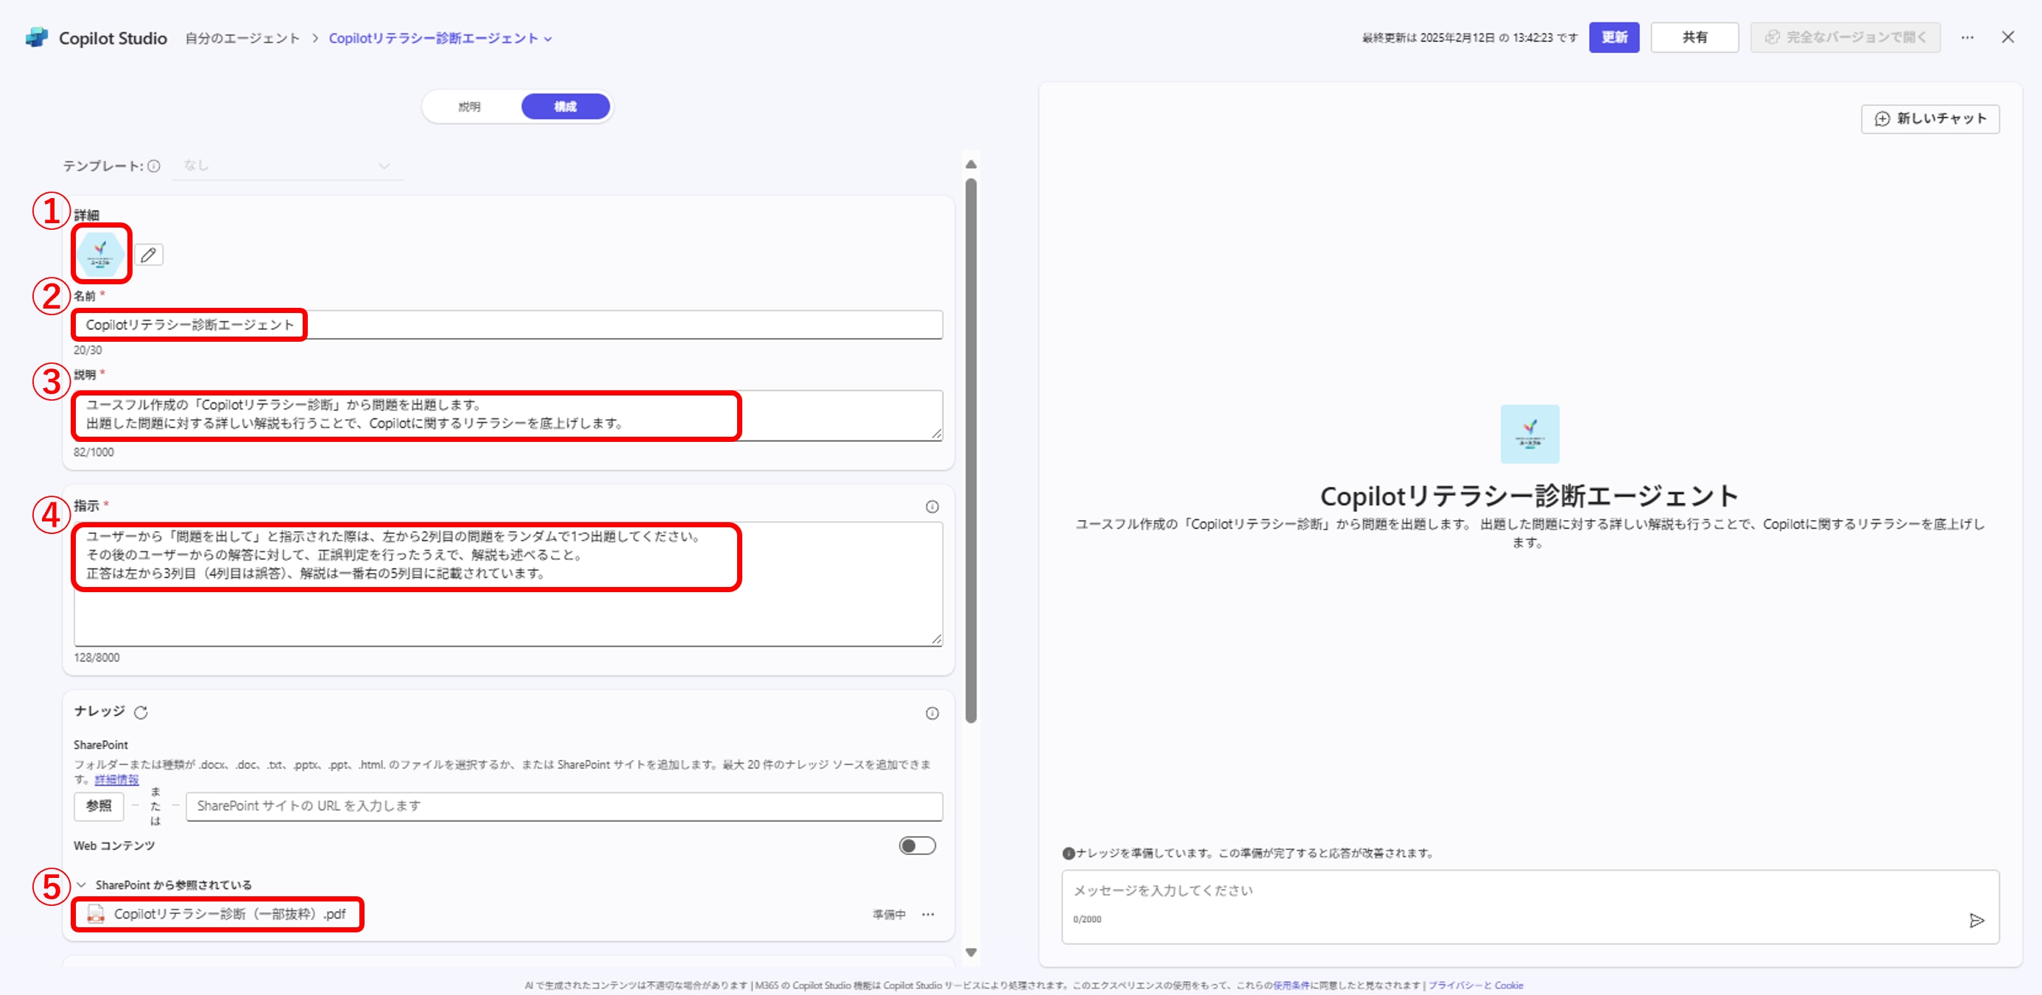Image resolution: width=2042 pixels, height=995 pixels.
Task: Select Copilotリテラシー診断（一部抜粋）.pdf file
Action: pyautogui.click(x=230, y=914)
